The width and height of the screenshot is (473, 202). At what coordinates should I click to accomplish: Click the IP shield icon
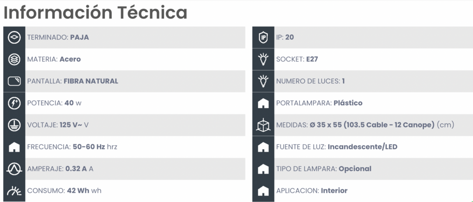(x=263, y=38)
